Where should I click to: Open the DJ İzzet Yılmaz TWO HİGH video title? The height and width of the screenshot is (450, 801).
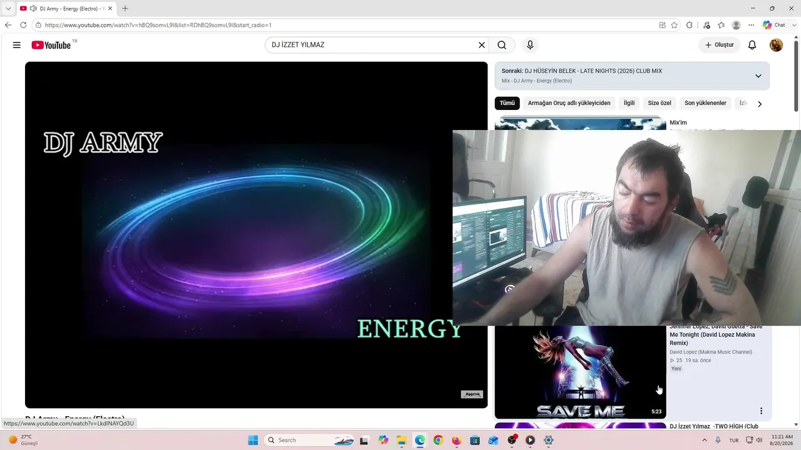click(x=714, y=426)
